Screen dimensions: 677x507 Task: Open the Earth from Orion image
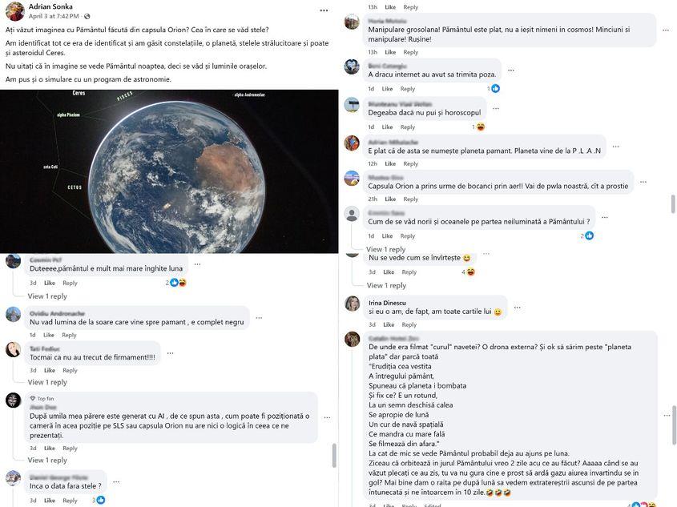tap(169, 171)
